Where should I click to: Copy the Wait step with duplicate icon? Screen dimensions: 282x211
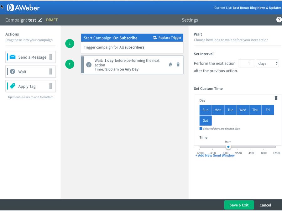pos(171,64)
